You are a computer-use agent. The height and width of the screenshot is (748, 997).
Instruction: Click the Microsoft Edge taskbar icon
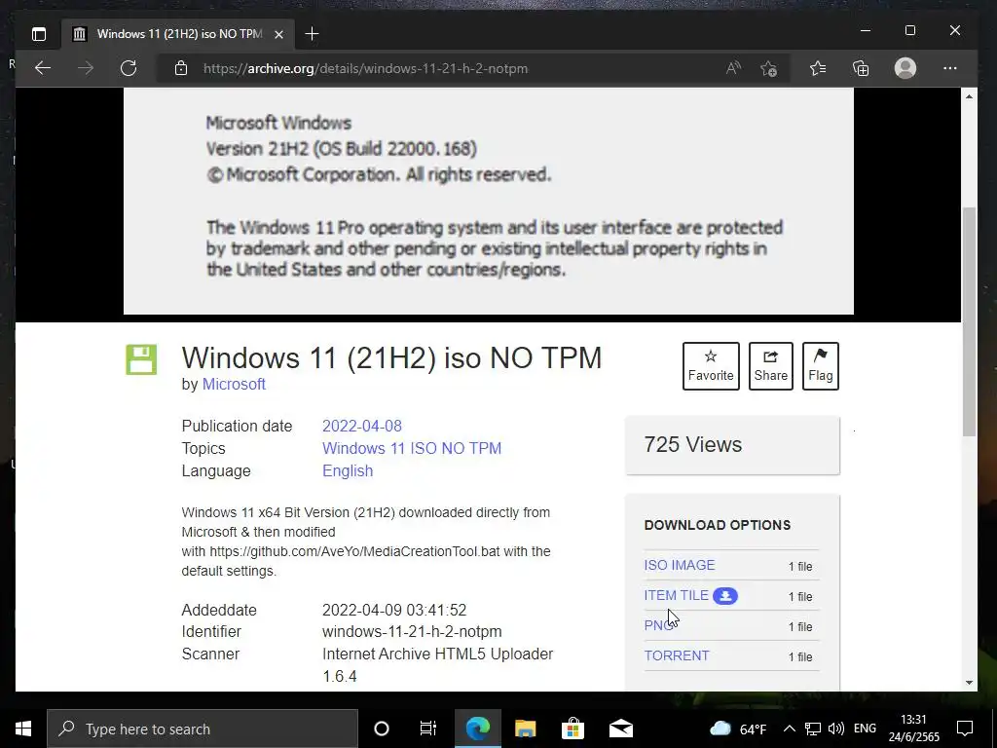(x=477, y=729)
